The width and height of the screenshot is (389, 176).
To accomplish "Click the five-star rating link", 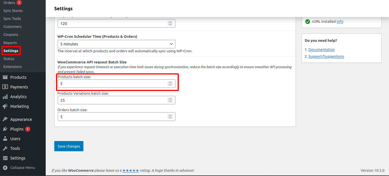I will [131, 171].
